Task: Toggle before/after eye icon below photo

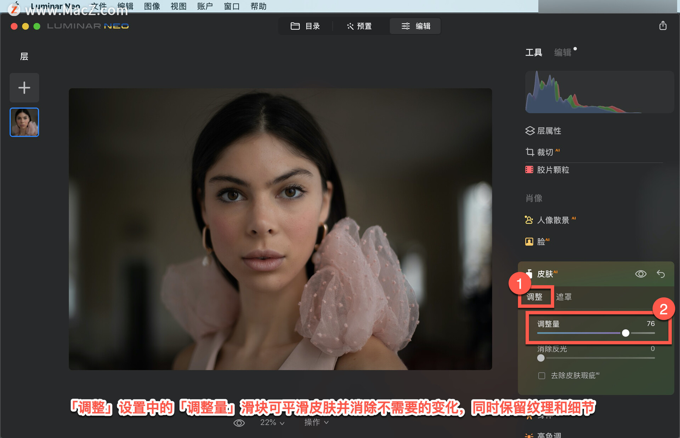Action: (x=239, y=423)
